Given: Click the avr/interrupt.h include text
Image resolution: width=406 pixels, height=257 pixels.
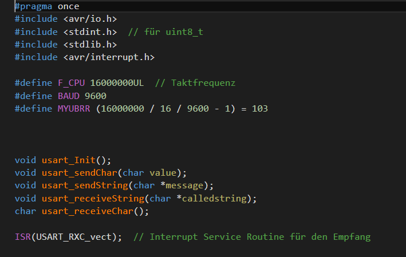Looking at the screenshot, I should [109, 57].
